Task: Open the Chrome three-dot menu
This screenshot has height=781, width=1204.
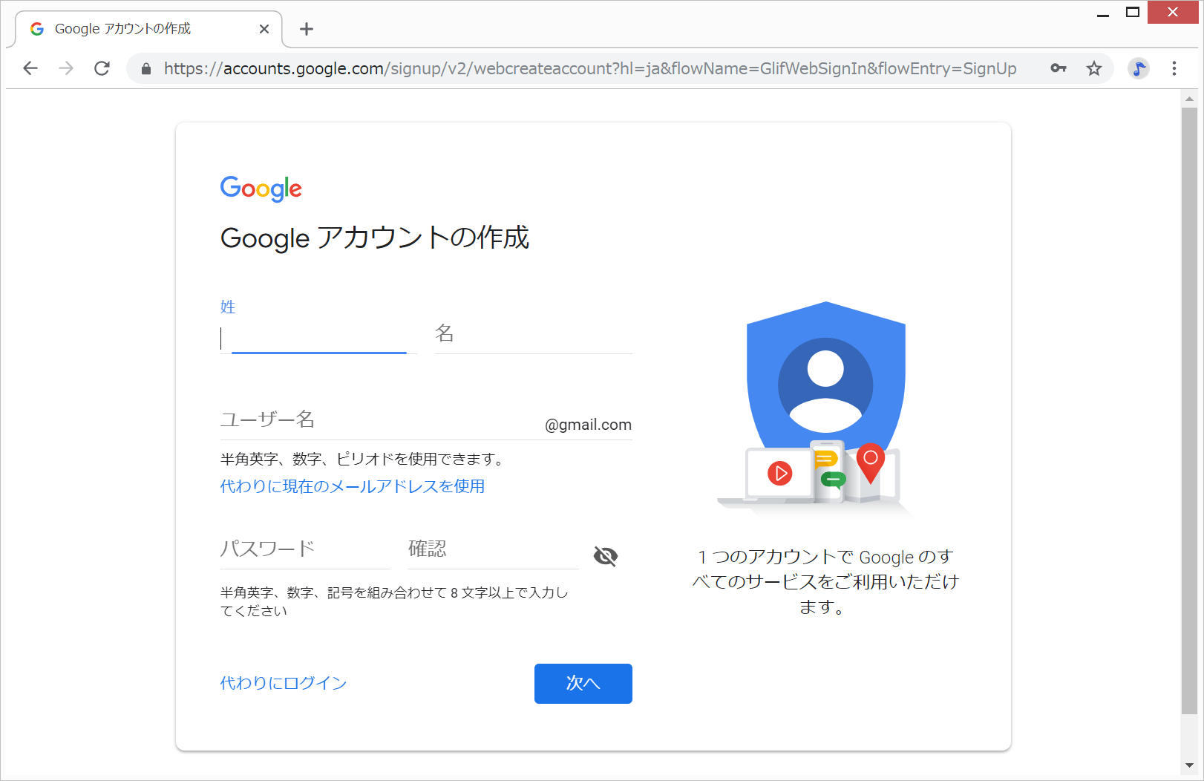Action: click(x=1174, y=68)
